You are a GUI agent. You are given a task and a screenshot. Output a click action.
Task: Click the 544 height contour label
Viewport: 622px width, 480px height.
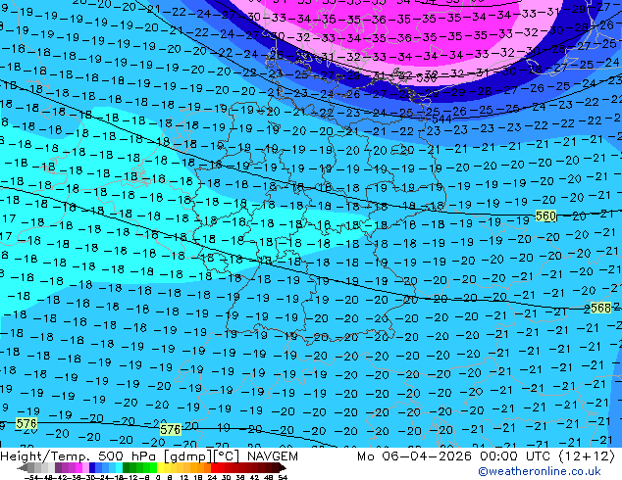coord(441,119)
